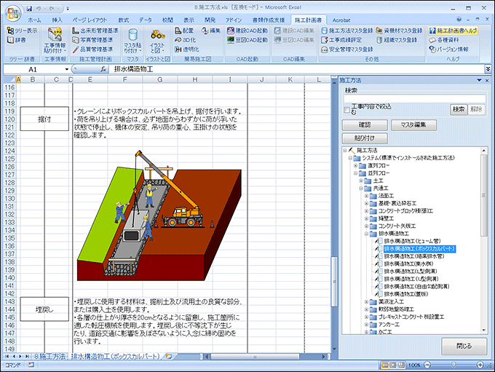Screen dimensions: 495x372
Task: Collapse the 排水構造物工 tree folder
Action: point(368,234)
